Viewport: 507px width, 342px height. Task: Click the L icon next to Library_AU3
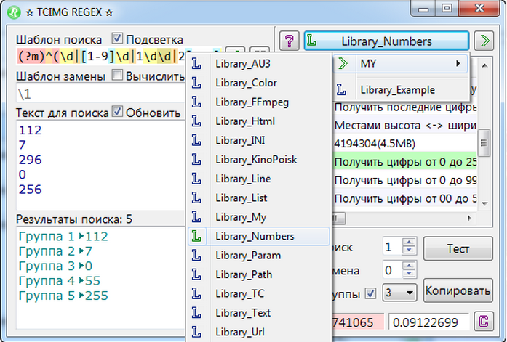(196, 64)
